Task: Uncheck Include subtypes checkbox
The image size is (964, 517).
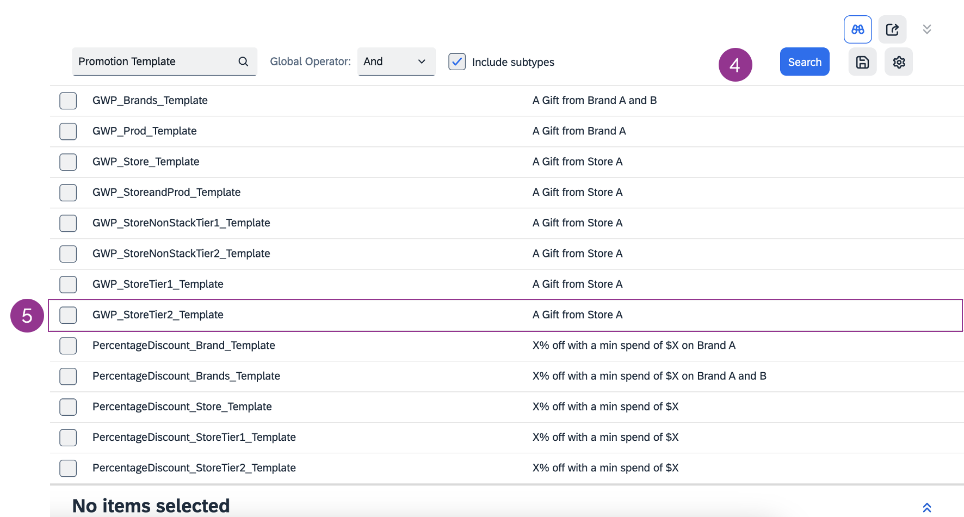Action: pos(457,61)
